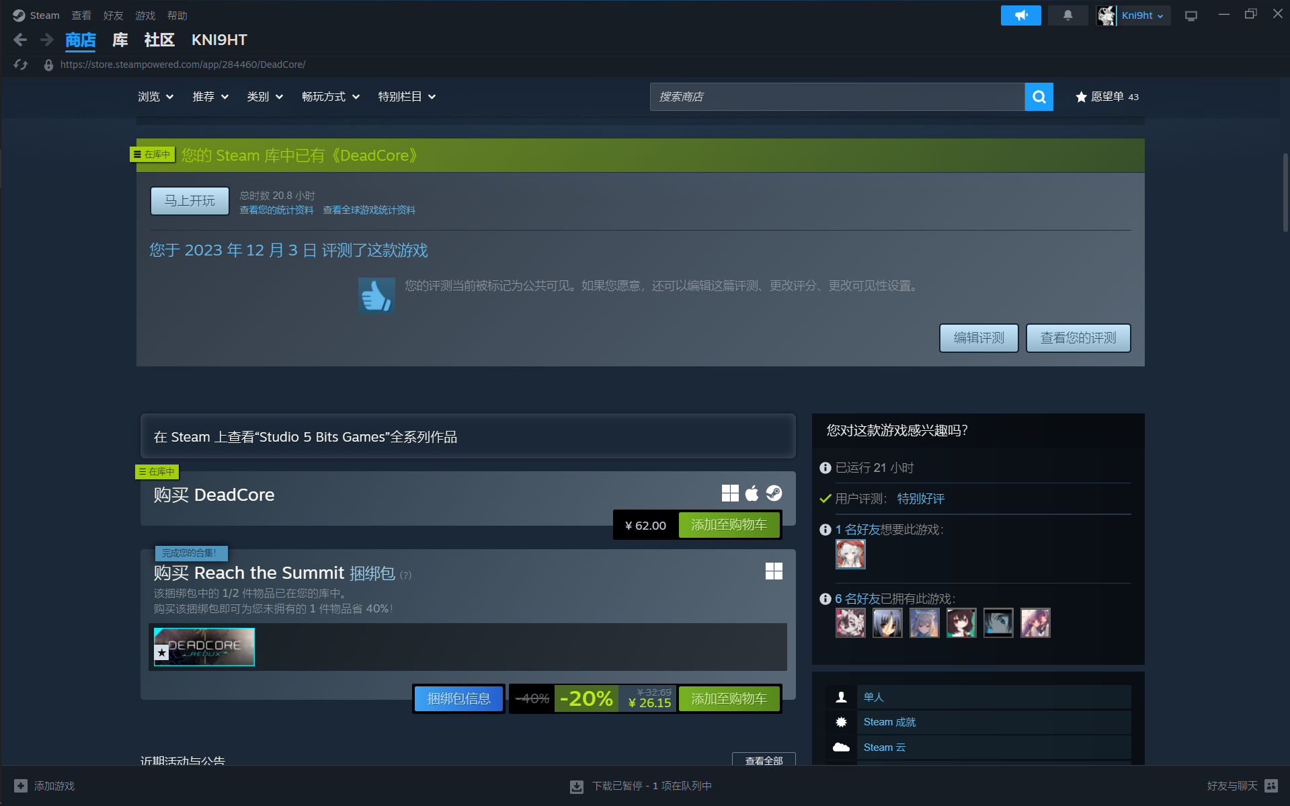1290x806 pixels.
Task: Open 查看全球游戏统计资料 link
Action: click(x=369, y=210)
